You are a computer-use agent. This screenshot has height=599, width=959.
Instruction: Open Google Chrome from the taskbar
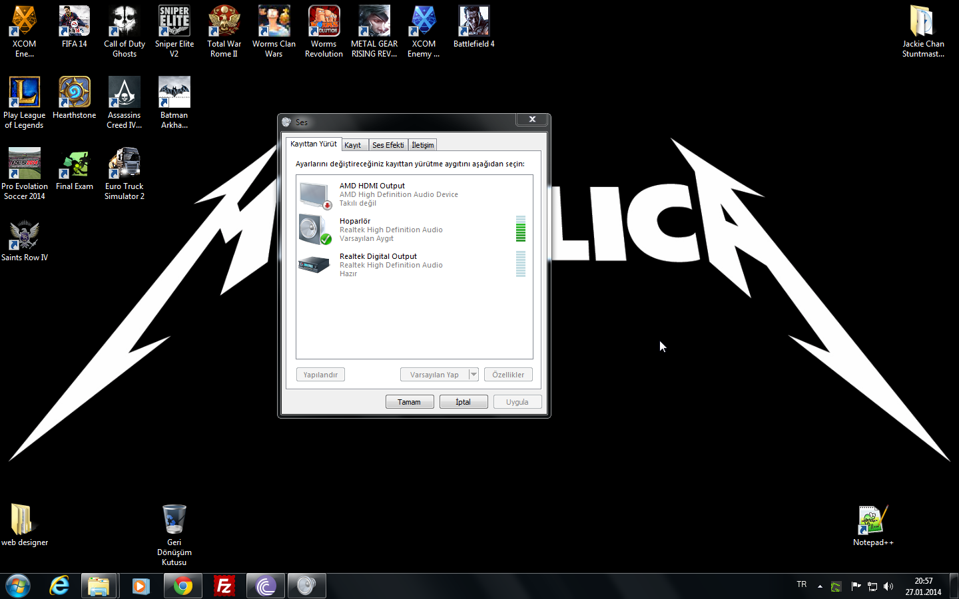[x=183, y=586]
